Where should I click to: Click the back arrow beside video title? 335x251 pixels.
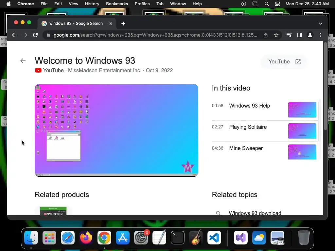pos(23,61)
